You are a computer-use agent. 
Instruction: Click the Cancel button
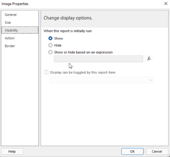[x=157, y=151]
